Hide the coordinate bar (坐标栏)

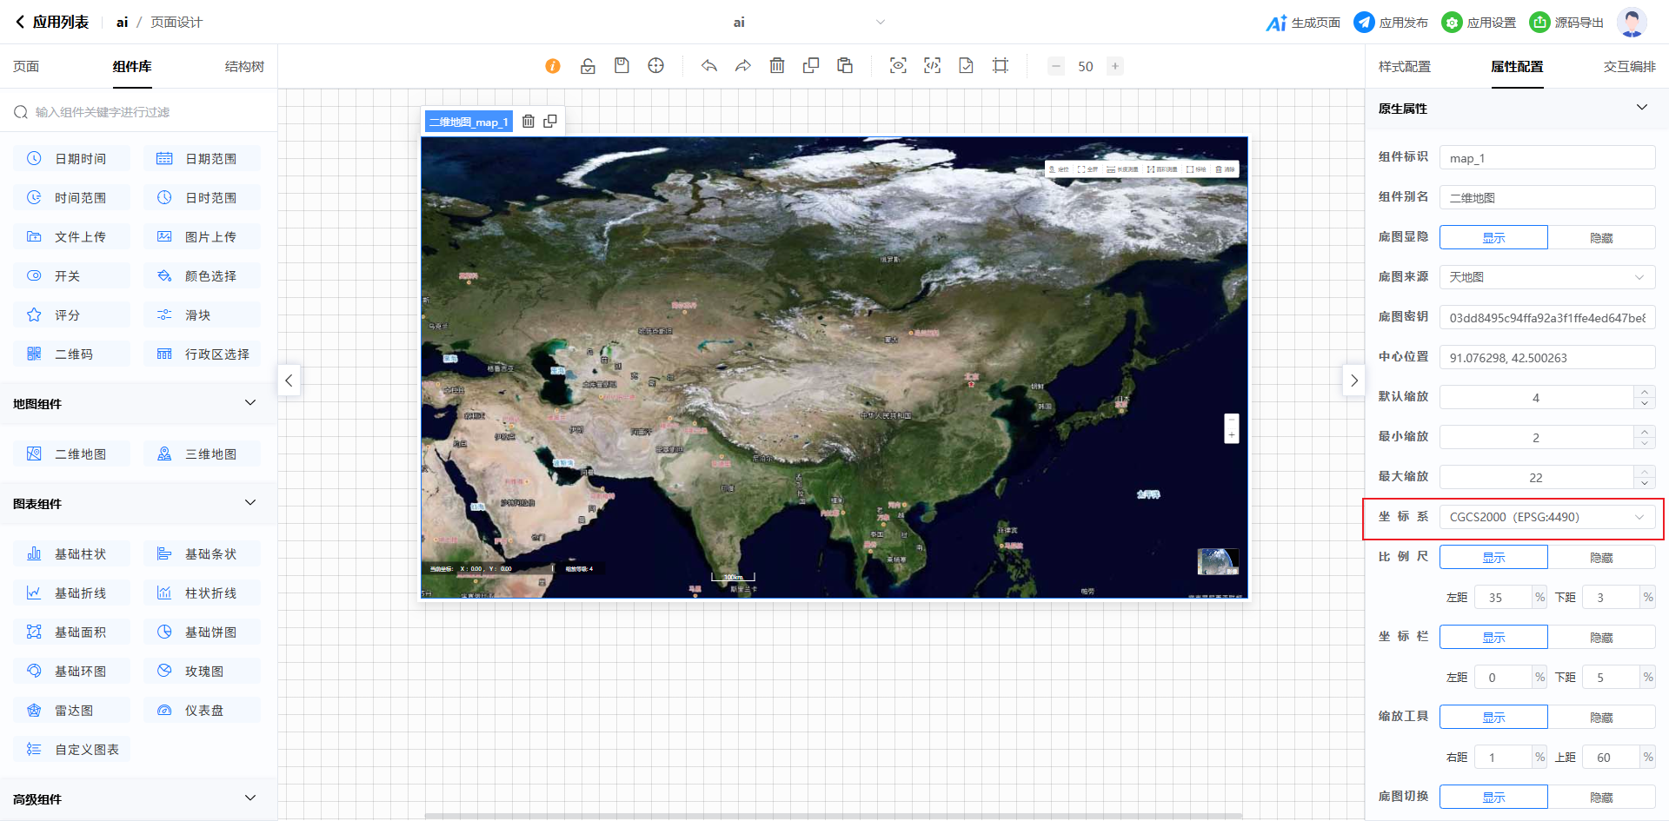1600,637
